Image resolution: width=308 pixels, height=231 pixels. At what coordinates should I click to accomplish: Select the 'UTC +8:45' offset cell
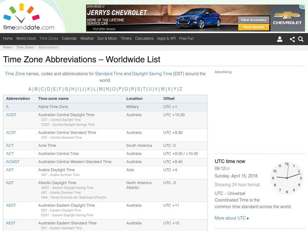click(x=173, y=162)
